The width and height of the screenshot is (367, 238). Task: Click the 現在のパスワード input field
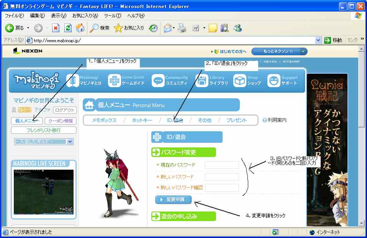pos(222,165)
